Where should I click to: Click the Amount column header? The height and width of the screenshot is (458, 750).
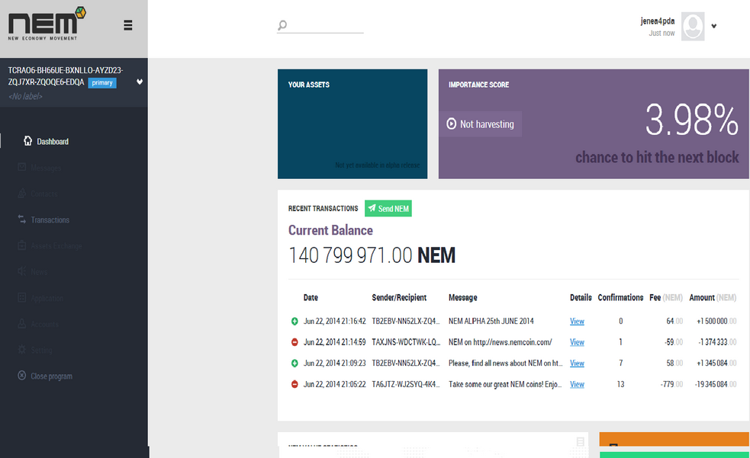[712, 297]
